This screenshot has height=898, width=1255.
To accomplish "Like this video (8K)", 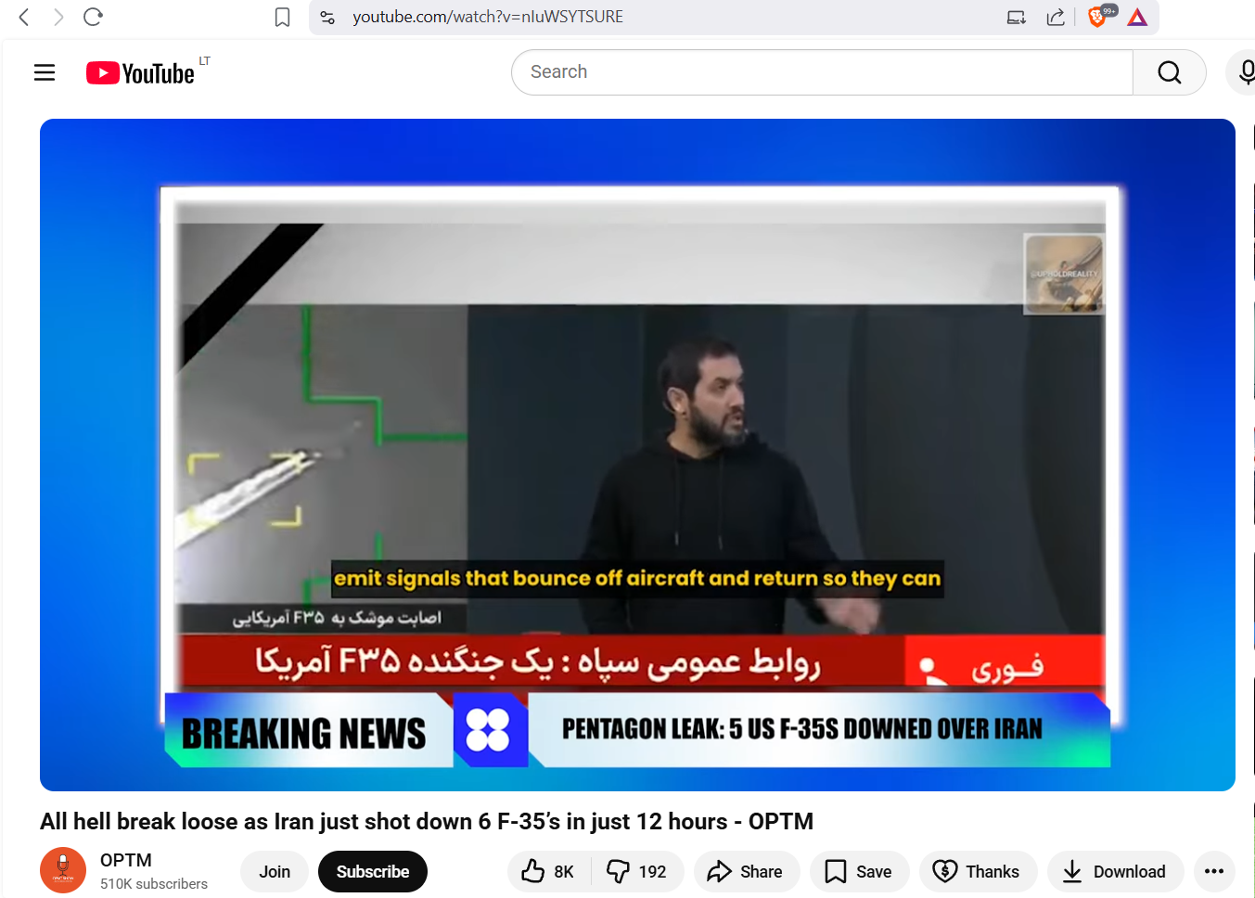I will click(x=549, y=872).
